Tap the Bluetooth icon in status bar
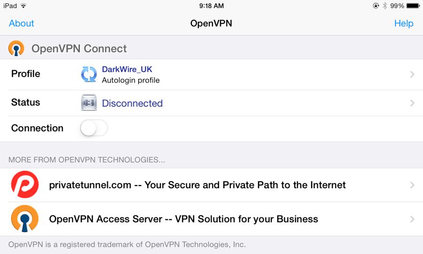The image size is (423, 254). [x=384, y=6]
